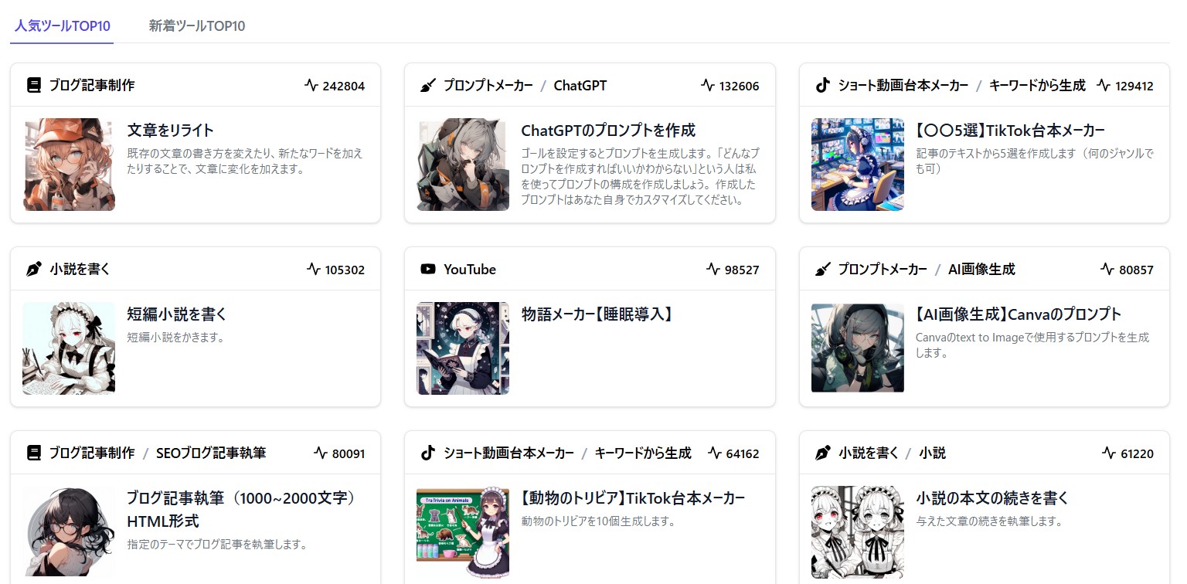
Task: Click the 動物のトリビア card thumbnail
Action: click(x=463, y=531)
